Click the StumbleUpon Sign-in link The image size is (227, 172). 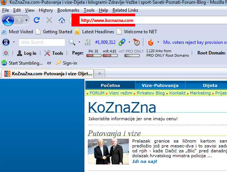(x=70, y=63)
